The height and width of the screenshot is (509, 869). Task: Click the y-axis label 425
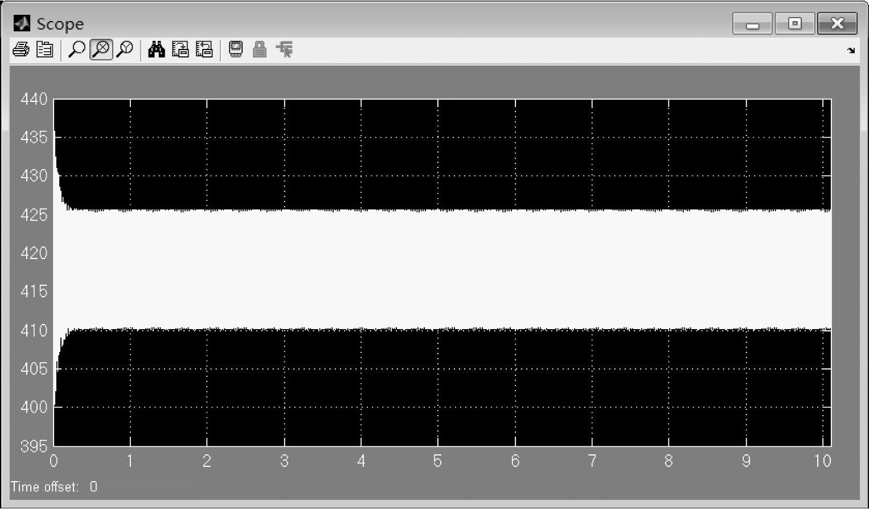34,215
